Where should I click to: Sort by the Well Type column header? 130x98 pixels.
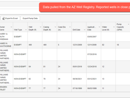[18, 30]
